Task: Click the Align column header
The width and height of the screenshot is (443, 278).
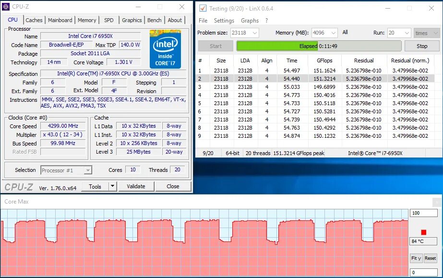Action: click(x=267, y=60)
